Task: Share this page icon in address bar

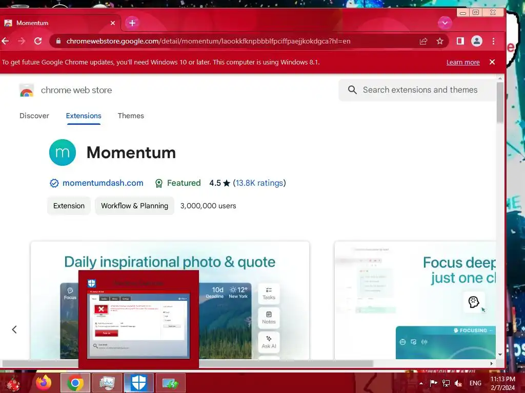Action: 423,41
